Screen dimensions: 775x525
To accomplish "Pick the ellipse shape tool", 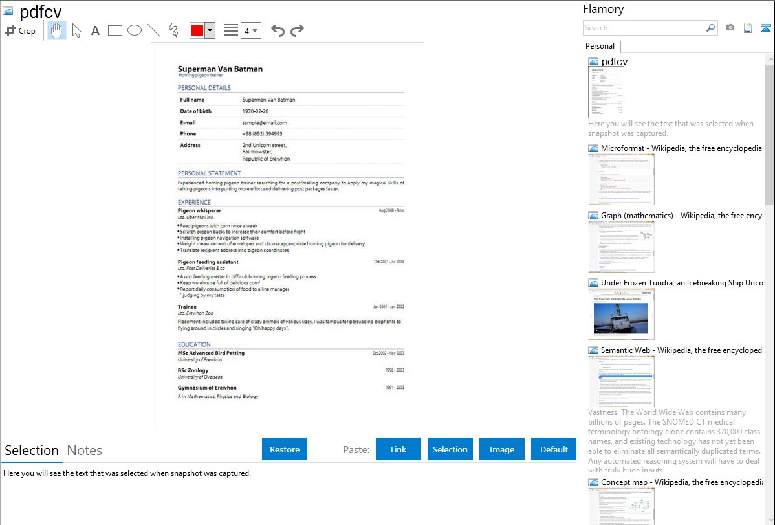I will (135, 30).
